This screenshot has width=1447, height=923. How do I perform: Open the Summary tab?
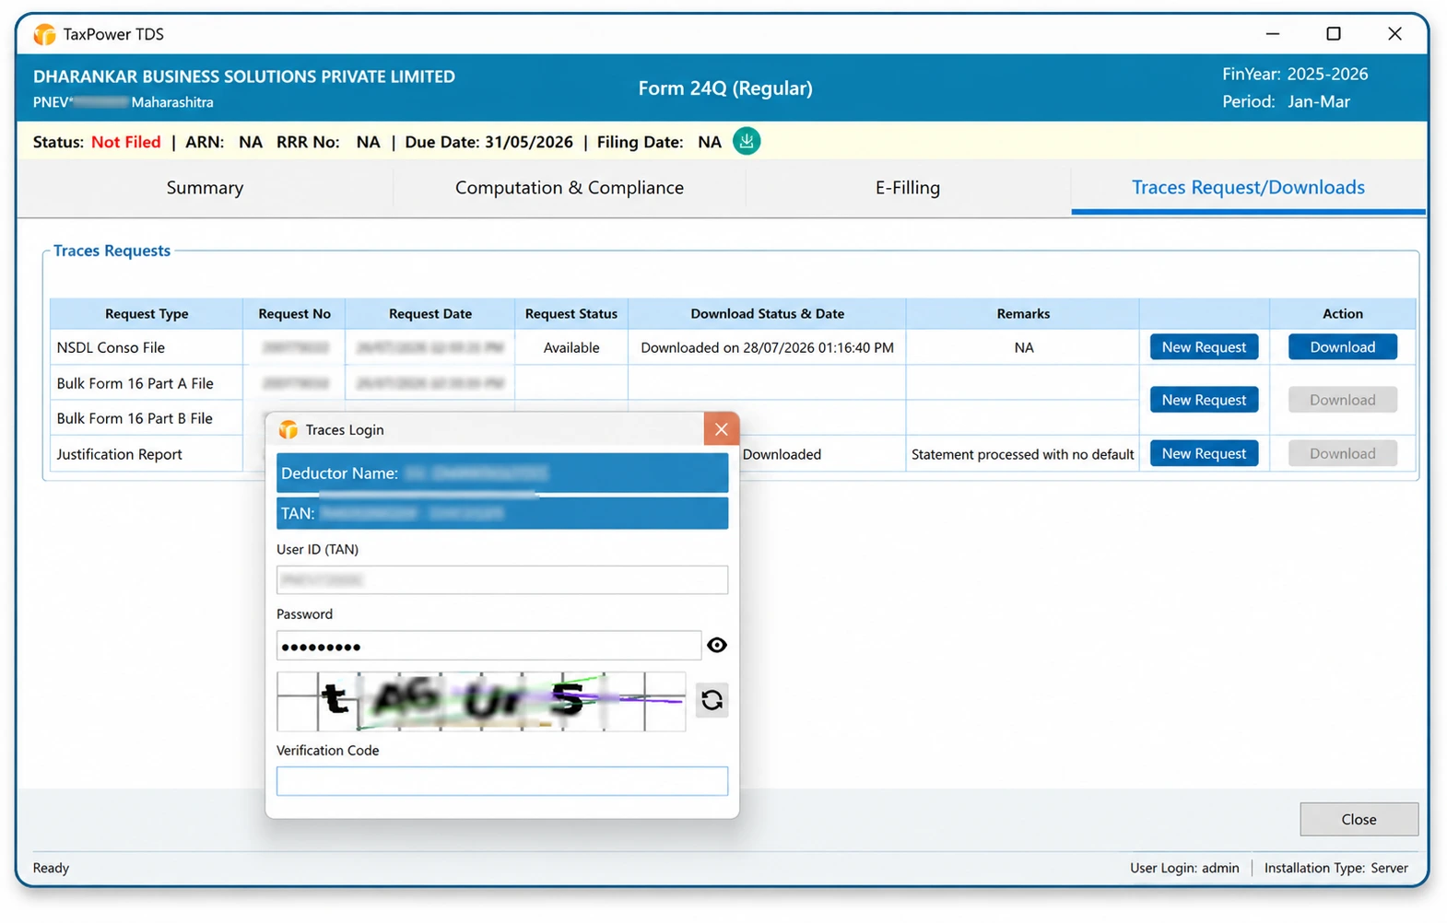(x=205, y=188)
